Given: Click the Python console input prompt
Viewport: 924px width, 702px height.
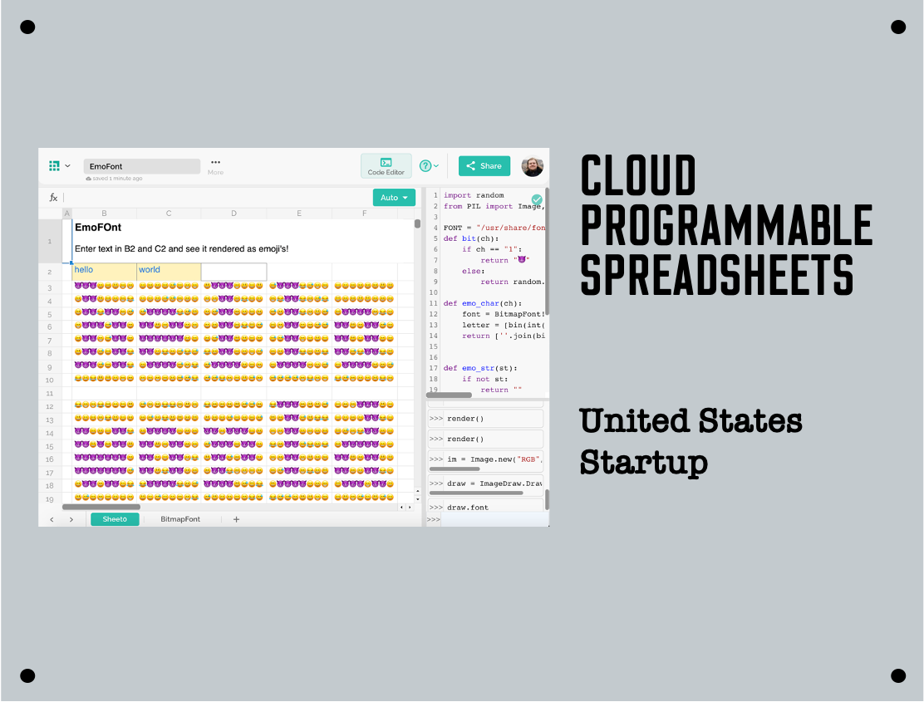Looking at the screenshot, I should point(490,520).
